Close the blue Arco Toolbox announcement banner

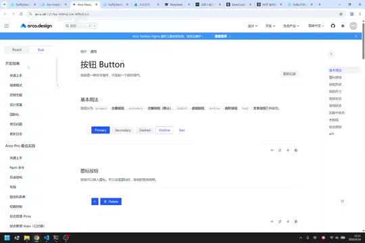(356, 36)
